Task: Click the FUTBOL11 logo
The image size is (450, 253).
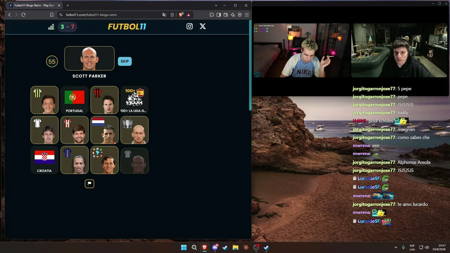Action: [127, 27]
